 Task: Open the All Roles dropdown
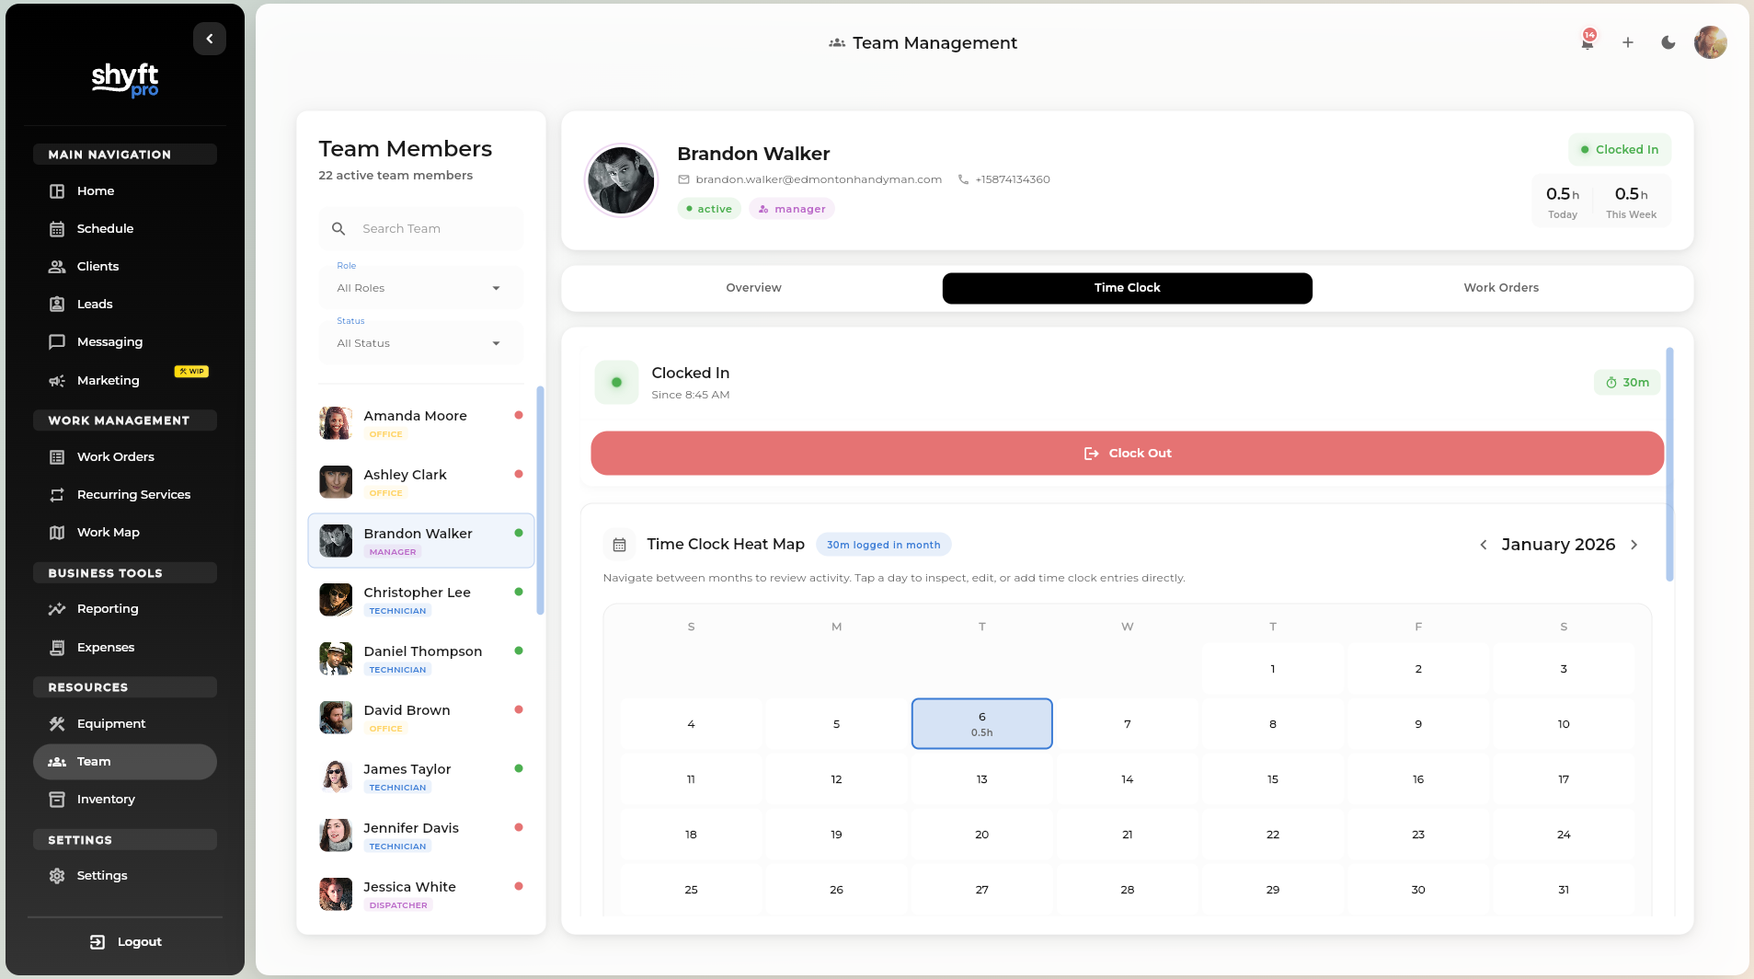tap(419, 287)
